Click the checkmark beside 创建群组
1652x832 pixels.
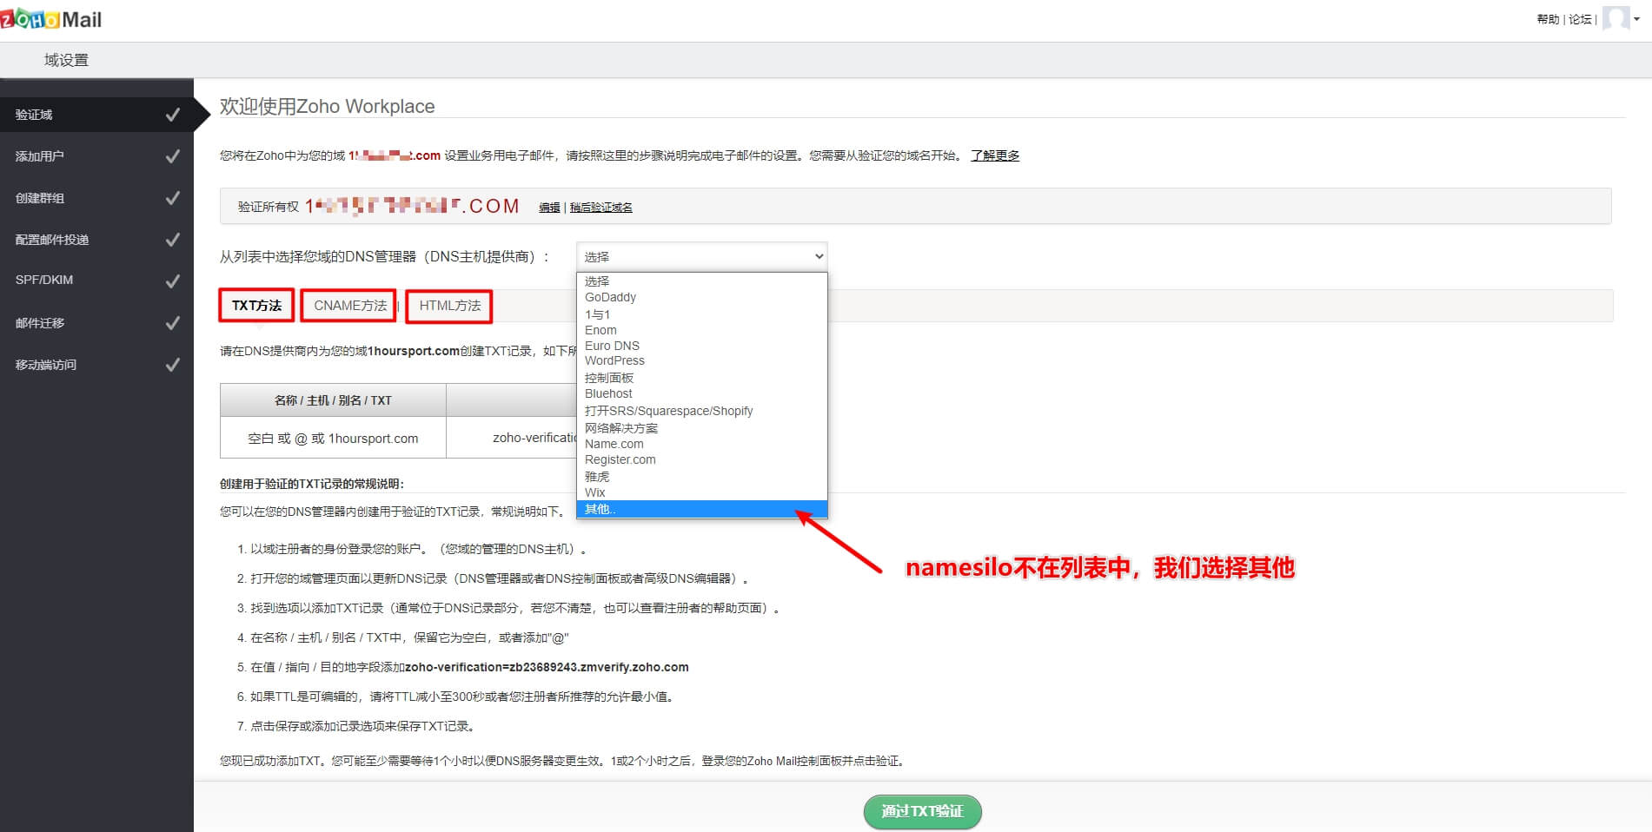tap(174, 197)
